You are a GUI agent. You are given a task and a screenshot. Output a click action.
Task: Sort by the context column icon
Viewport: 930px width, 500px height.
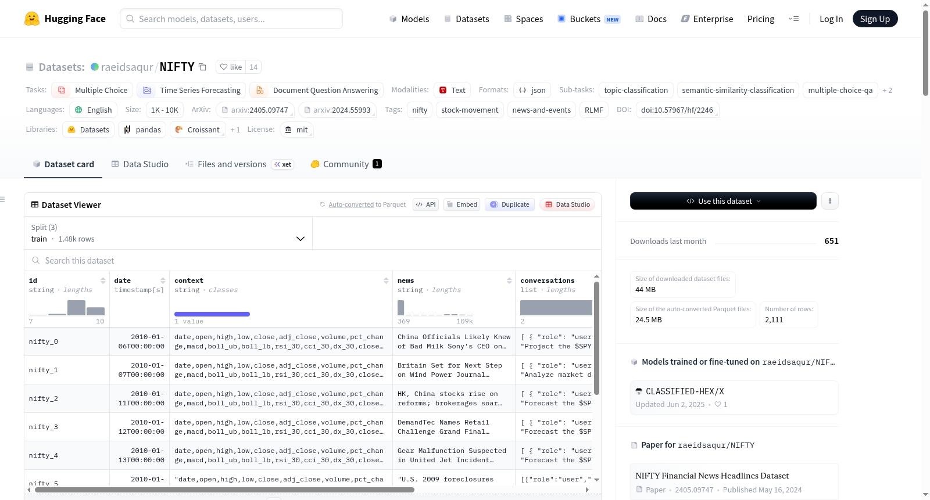pyautogui.click(x=386, y=280)
